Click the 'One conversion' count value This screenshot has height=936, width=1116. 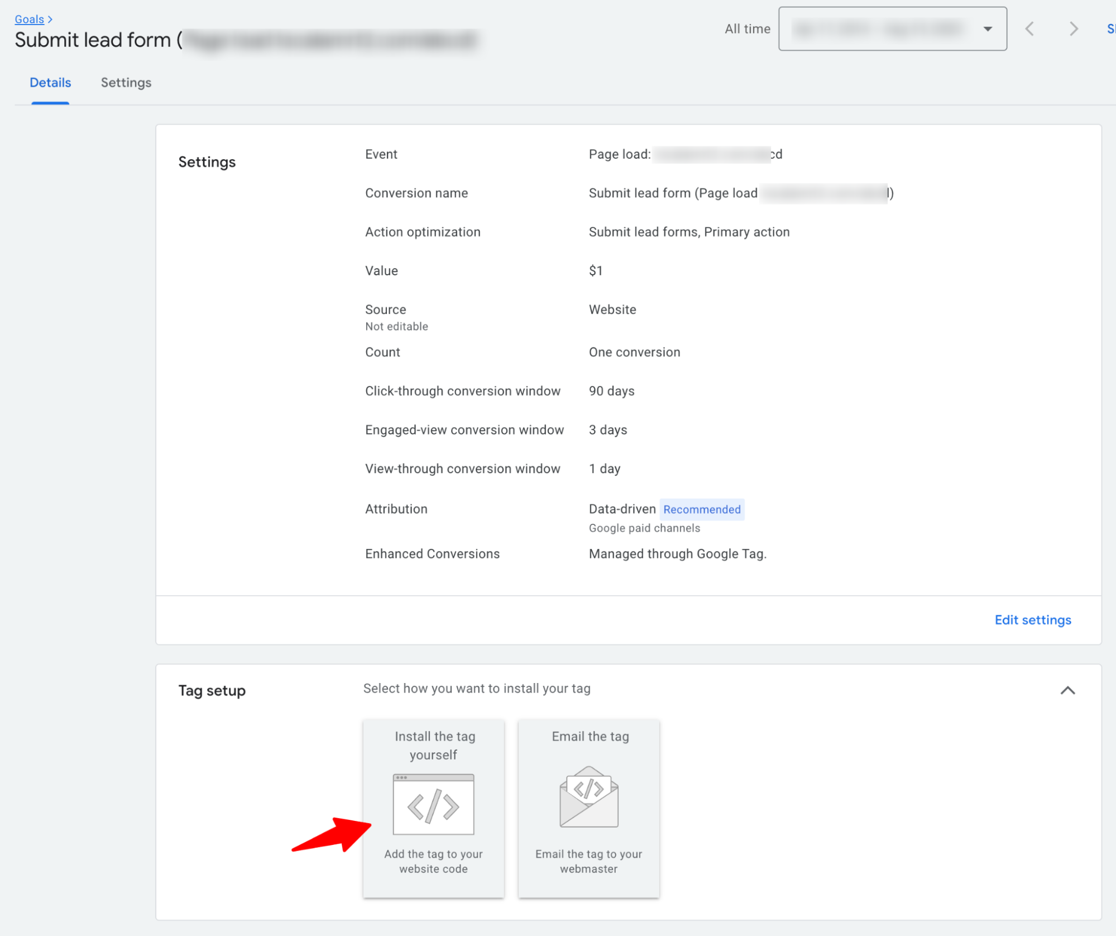(634, 352)
